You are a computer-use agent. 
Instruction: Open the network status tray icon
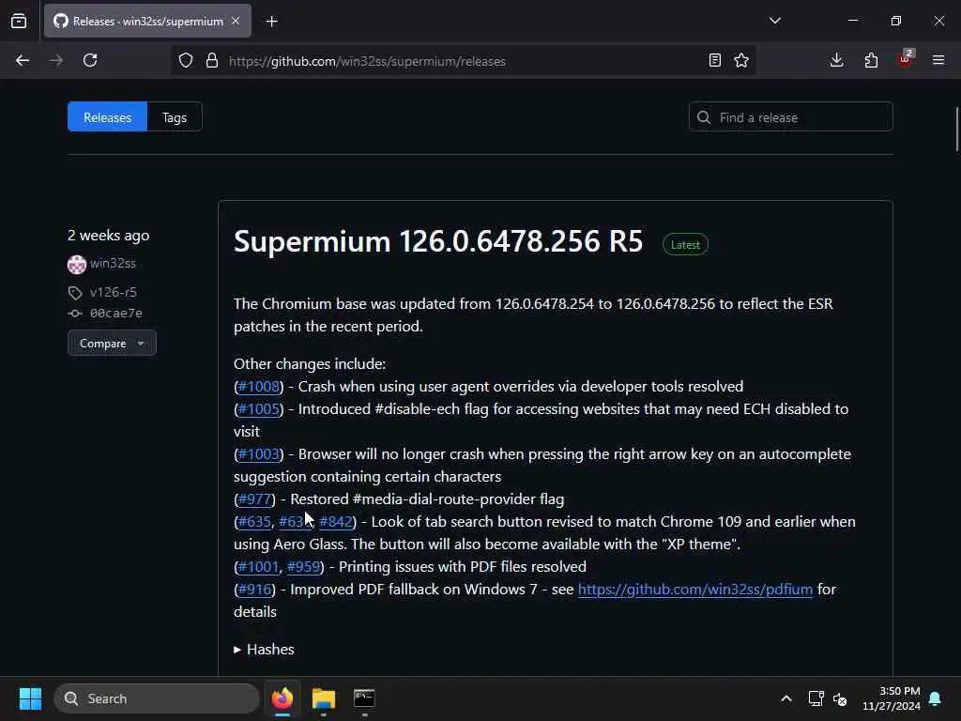(x=816, y=698)
